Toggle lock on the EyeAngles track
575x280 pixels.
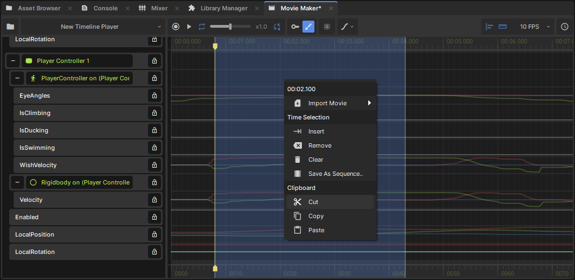[154, 96]
